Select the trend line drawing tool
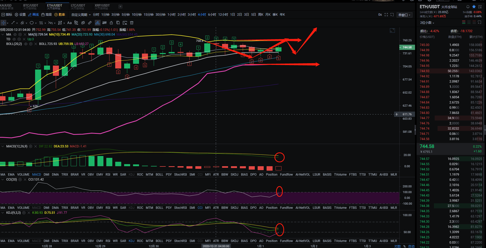Image resolution: width=486 pixels, height=248 pixels. tap(13, 23)
